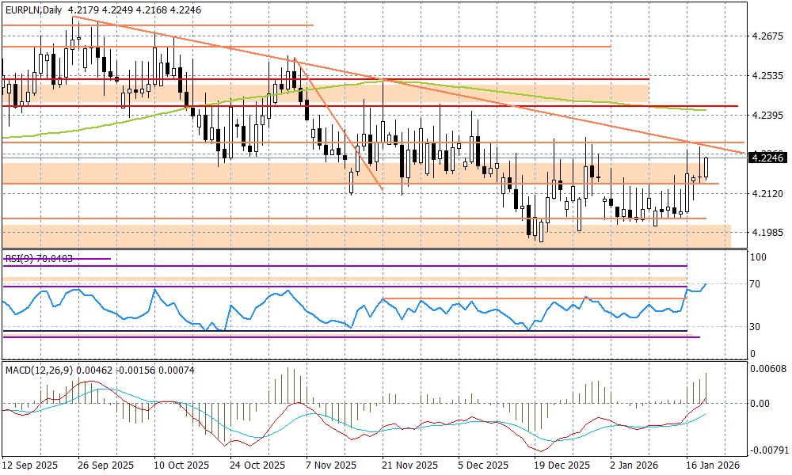Click the 21 Nov 2025 date marker
Screen dimensions: 792x475
click(x=409, y=465)
